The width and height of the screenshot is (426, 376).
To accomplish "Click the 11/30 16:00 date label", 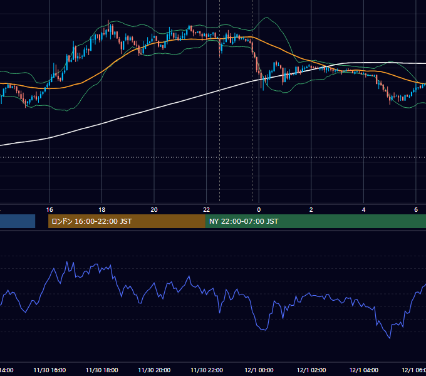I will click(49, 370).
